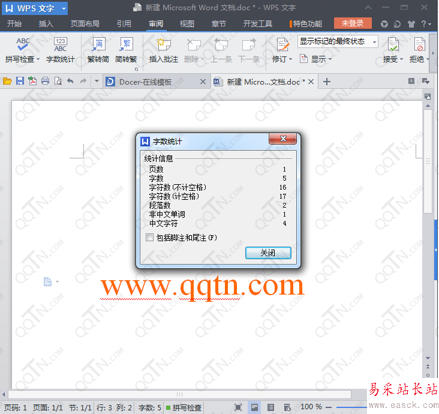Screen dimensions: 439x414
Task: Open the 引用 ribbon tab
Action: (124, 24)
